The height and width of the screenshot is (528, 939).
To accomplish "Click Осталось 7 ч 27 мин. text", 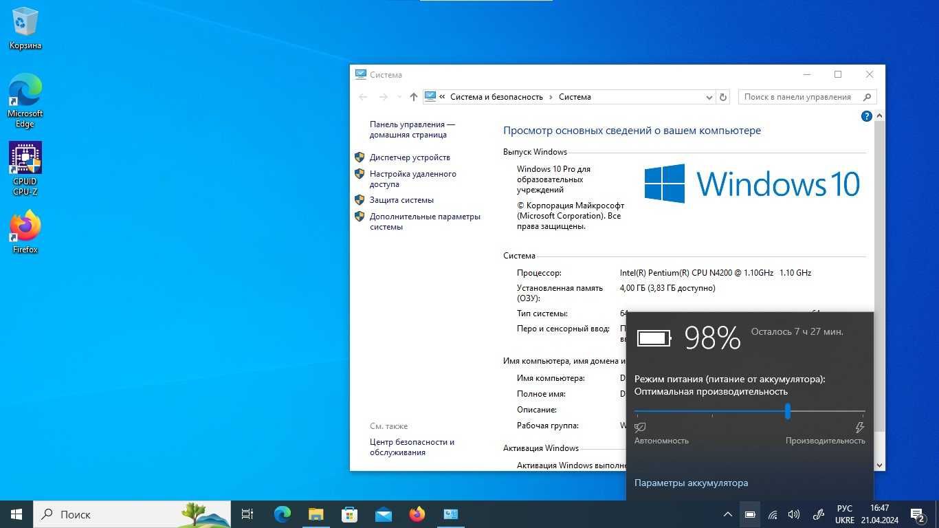I will click(x=797, y=331).
